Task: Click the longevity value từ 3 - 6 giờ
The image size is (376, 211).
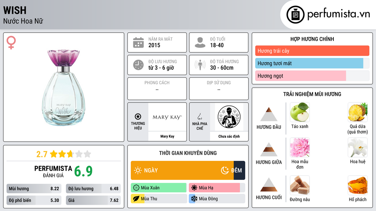Action: coord(161,68)
